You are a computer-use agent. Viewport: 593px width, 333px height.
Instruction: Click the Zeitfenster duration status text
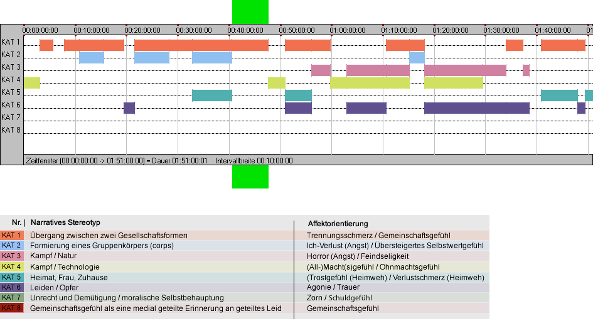pos(117,161)
